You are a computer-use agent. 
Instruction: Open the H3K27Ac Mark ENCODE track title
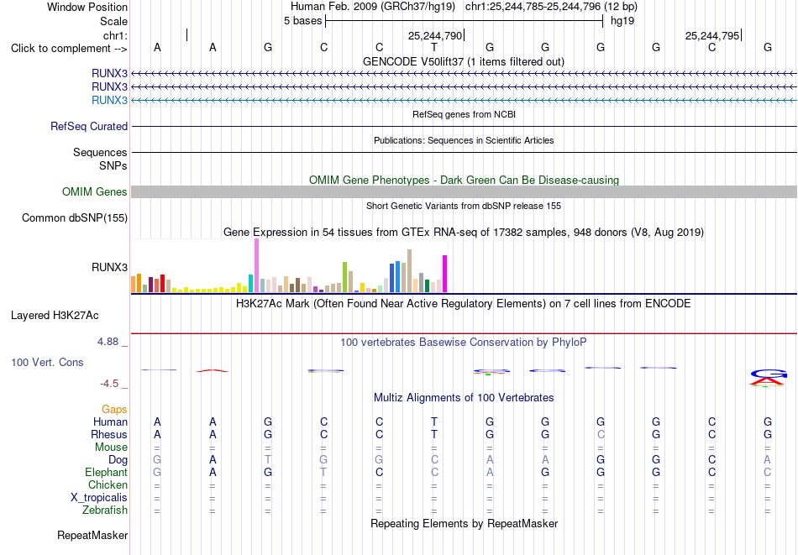tap(464, 304)
